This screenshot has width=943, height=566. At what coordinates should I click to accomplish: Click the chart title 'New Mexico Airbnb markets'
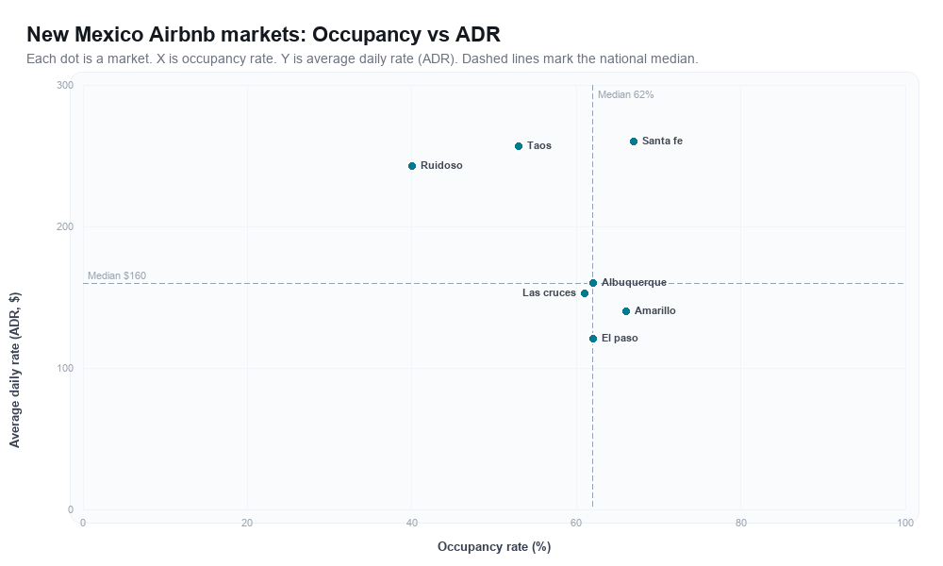tap(263, 34)
